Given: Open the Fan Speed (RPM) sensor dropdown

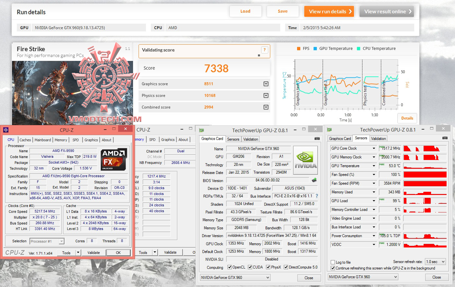Looking at the screenshot, I should click(x=374, y=183).
